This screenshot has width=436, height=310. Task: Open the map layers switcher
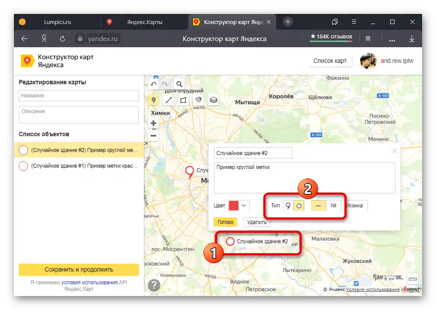pos(213,100)
